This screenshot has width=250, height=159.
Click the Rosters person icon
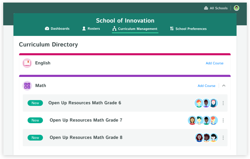(x=84, y=29)
